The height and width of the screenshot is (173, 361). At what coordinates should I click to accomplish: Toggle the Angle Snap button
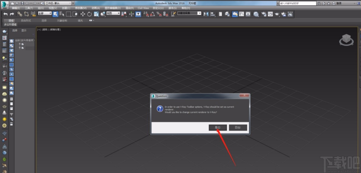[x=152, y=14]
